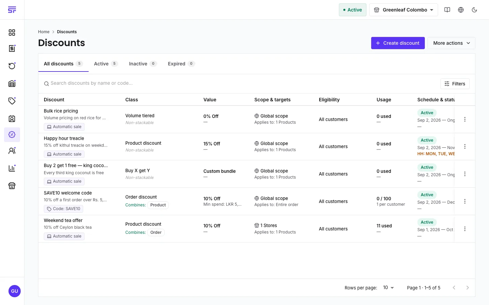Open the Happy hour treacle discount
The height and width of the screenshot is (305, 489).
tap(64, 138)
